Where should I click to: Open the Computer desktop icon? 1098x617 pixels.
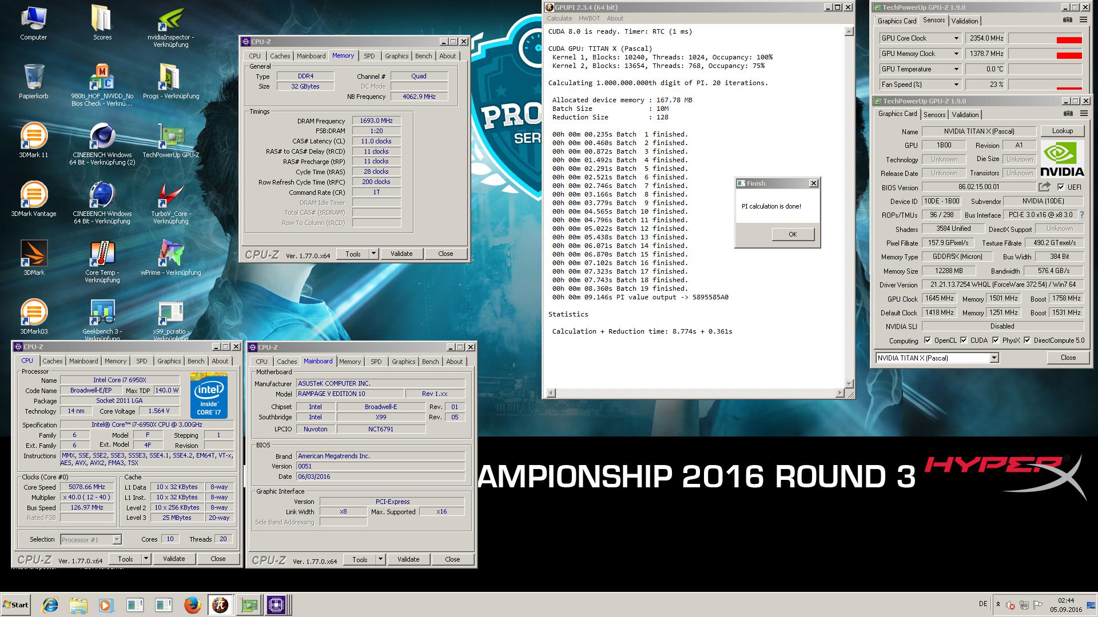tap(34, 23)
